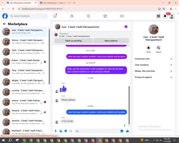Choose a GIF icon

pyautogui.click(x=71, y=131)
